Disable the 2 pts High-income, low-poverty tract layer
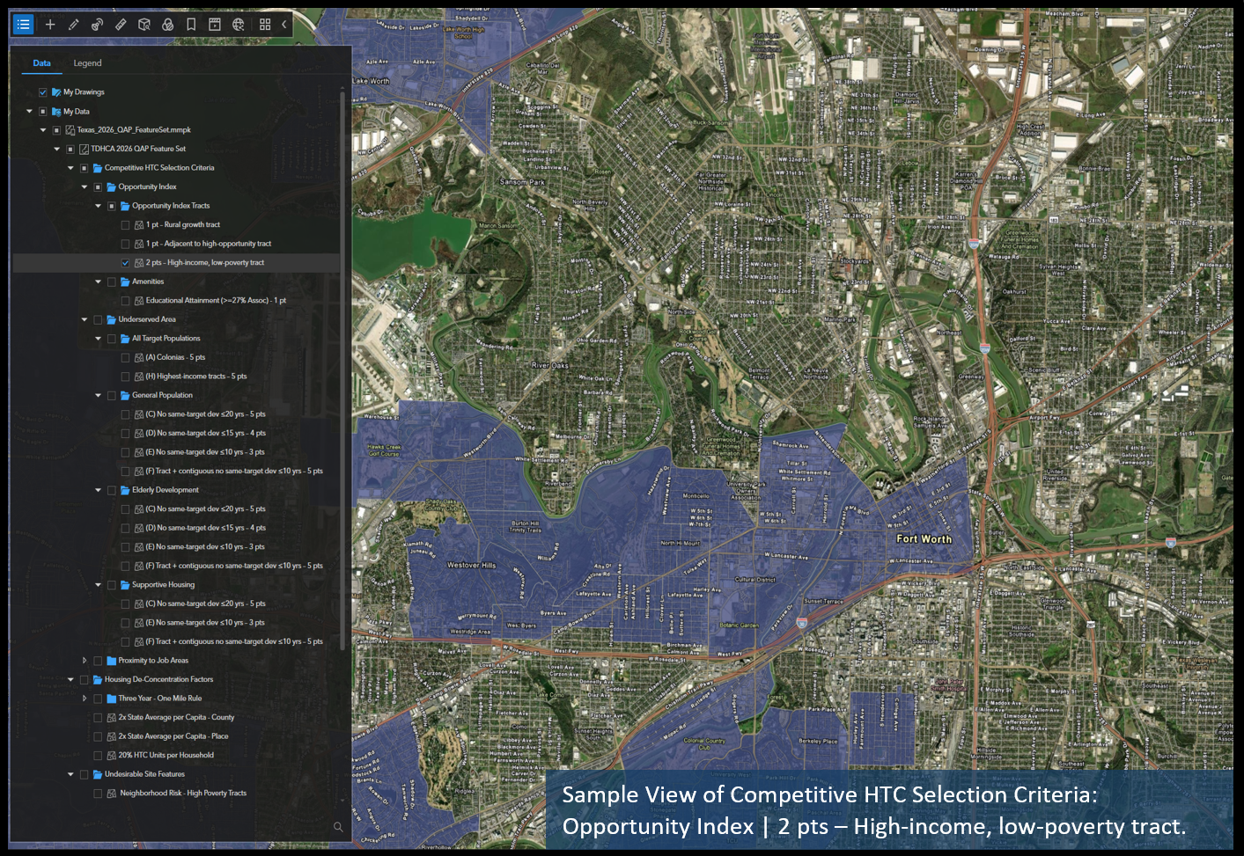The image size is (1244, 856). coord(125,262)
